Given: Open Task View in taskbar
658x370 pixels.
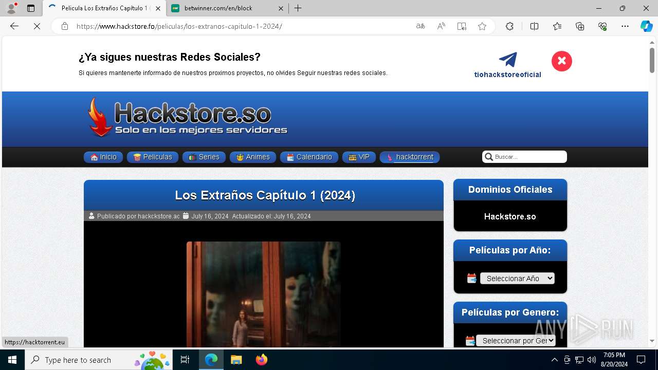Looking at the screenshot, I should tap(185, 360).
